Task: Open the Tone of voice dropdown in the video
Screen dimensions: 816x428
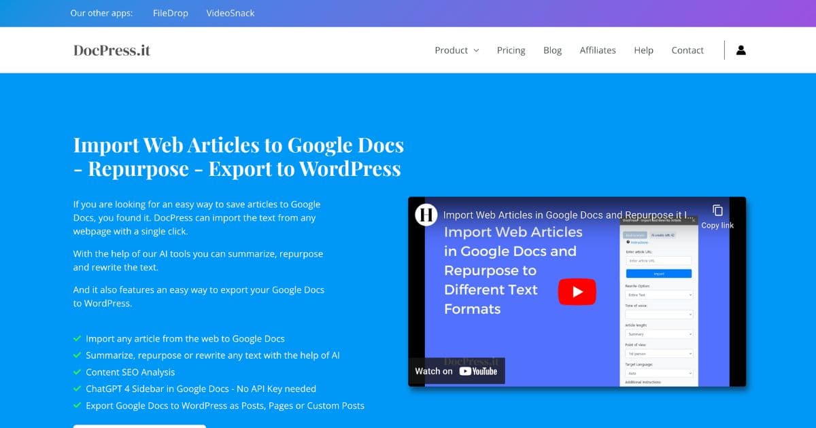Action: point(659,315)
